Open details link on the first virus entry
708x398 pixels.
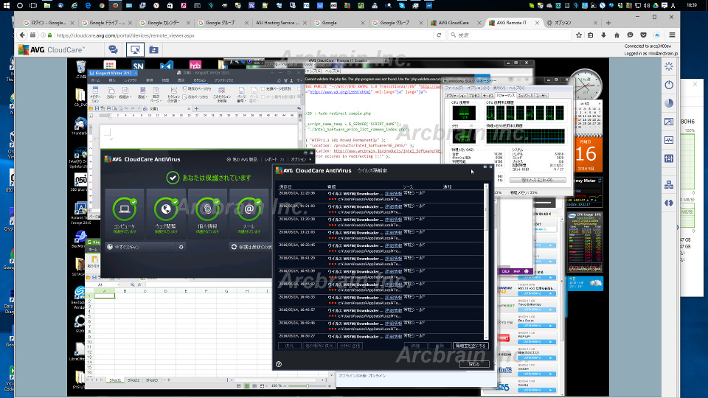tap(393, 194)
